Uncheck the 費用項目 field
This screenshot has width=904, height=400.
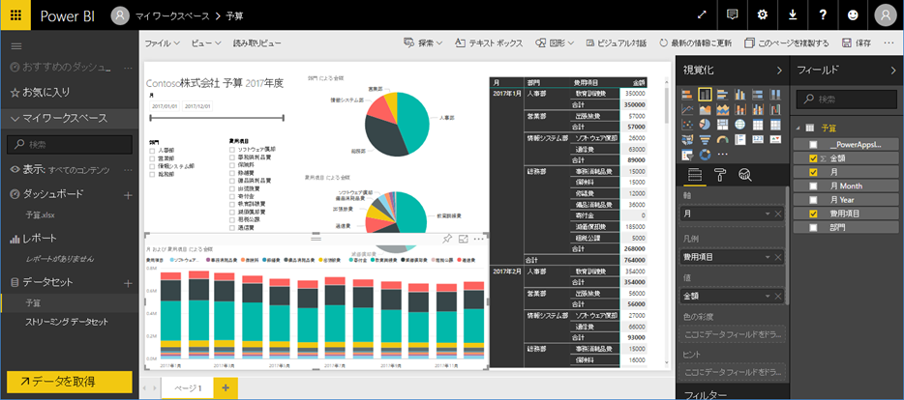[x=813, y=214]
